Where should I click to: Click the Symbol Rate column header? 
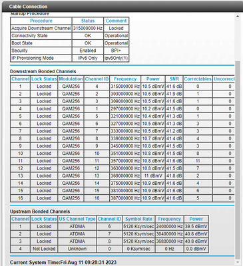point(138,219)
